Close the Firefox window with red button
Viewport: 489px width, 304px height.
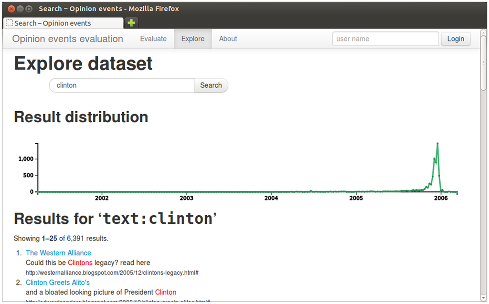(x=11, y=9)
